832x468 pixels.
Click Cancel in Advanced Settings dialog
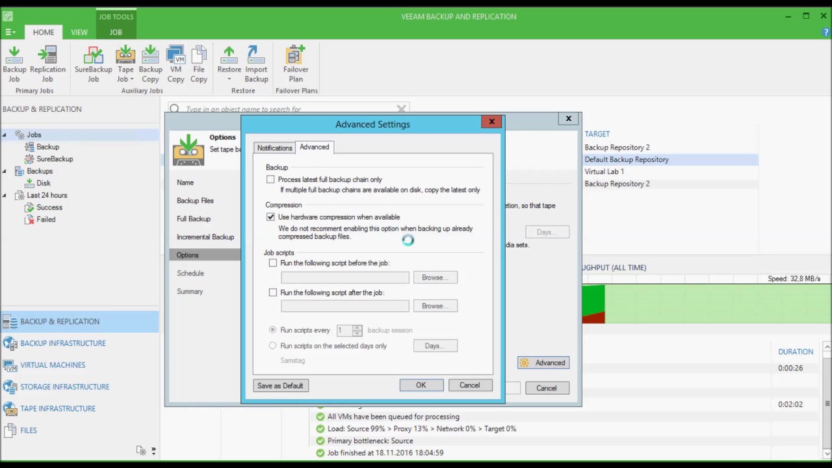coord(469,385)
